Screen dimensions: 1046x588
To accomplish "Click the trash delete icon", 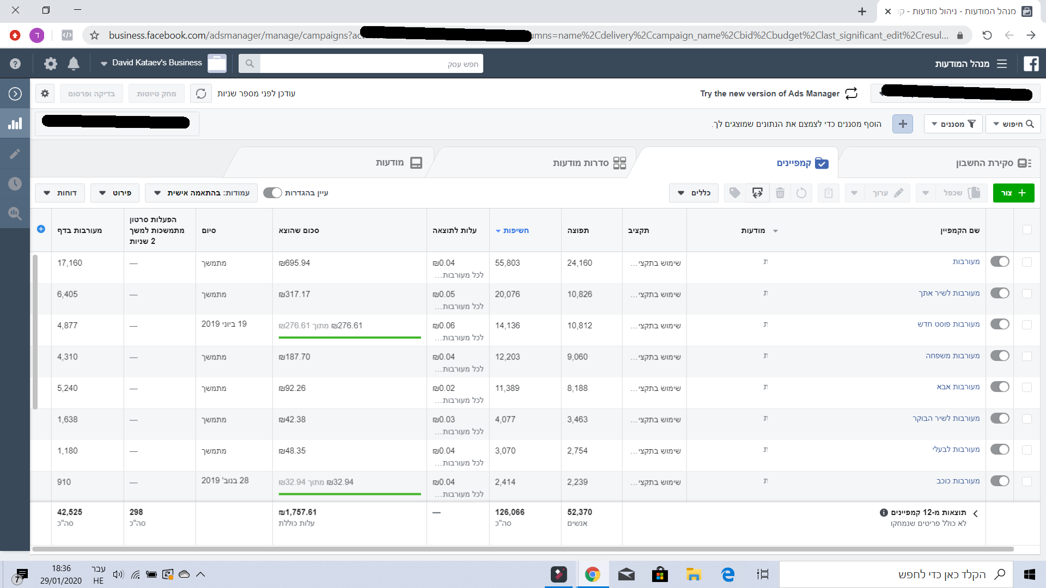I will [780, 193].
